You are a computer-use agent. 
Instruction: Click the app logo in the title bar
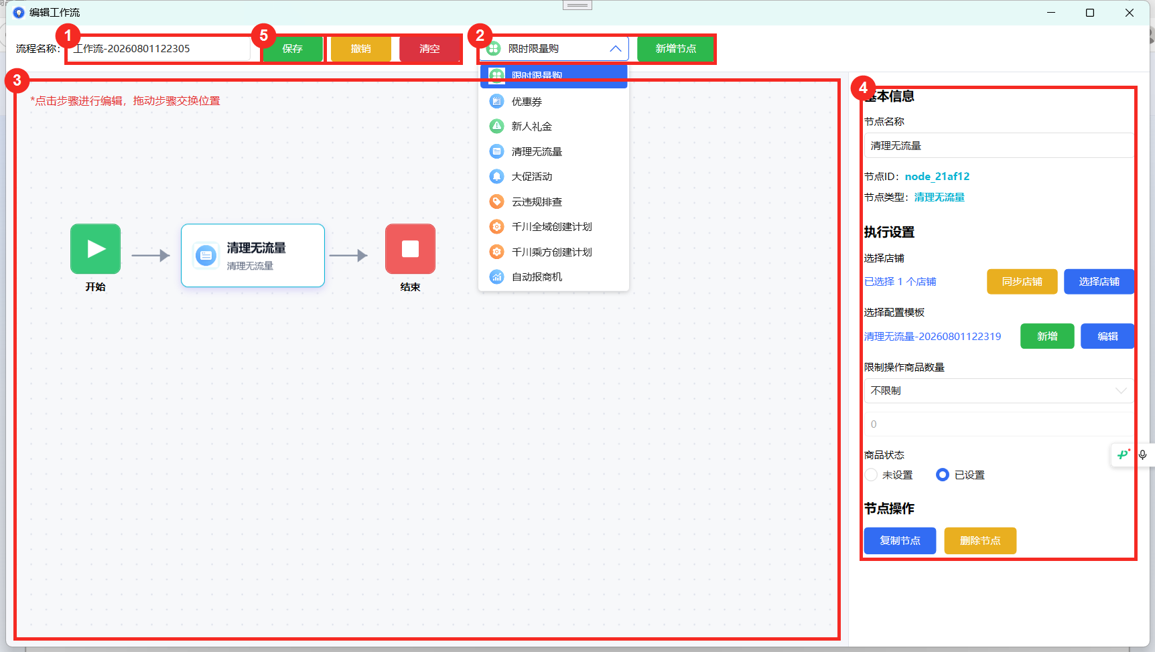[19, 12]
